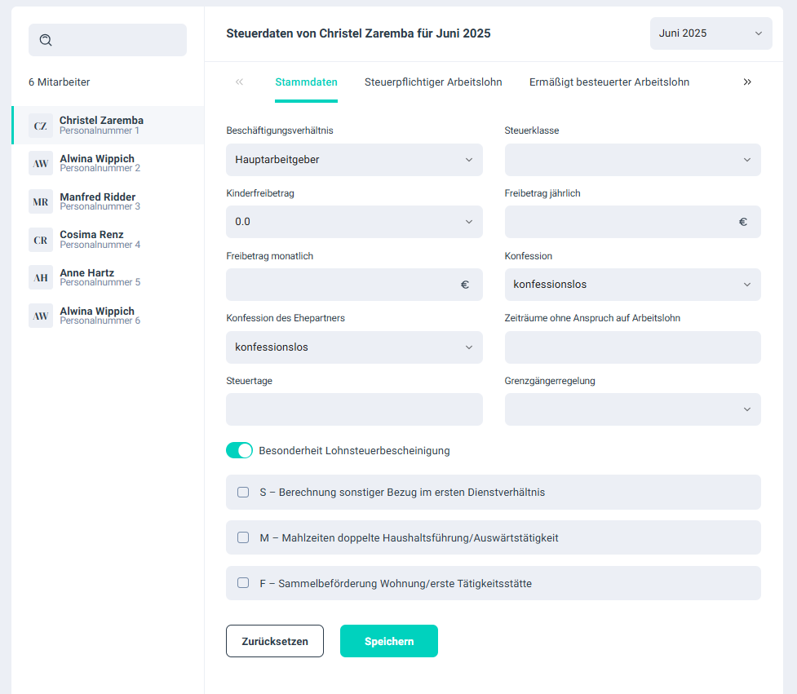Viewport: 797px width, 694px height.
Task: Open Beschäftigungsverhältnis Hauptarbeitgeber dropdown
Action: point(354,160)
